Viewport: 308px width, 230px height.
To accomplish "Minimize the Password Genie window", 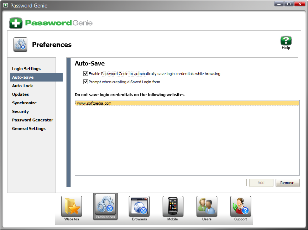I will [x=279, y=4].
